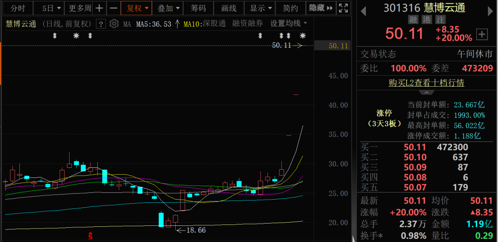
Task: Switch to the 分时 tab
Action: tap(18, 8)
